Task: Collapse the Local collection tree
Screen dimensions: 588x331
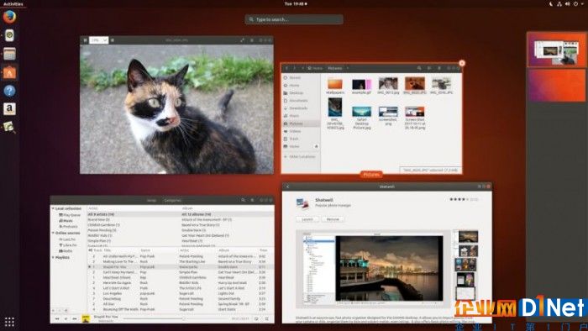Action: click(x=53, y=208)
